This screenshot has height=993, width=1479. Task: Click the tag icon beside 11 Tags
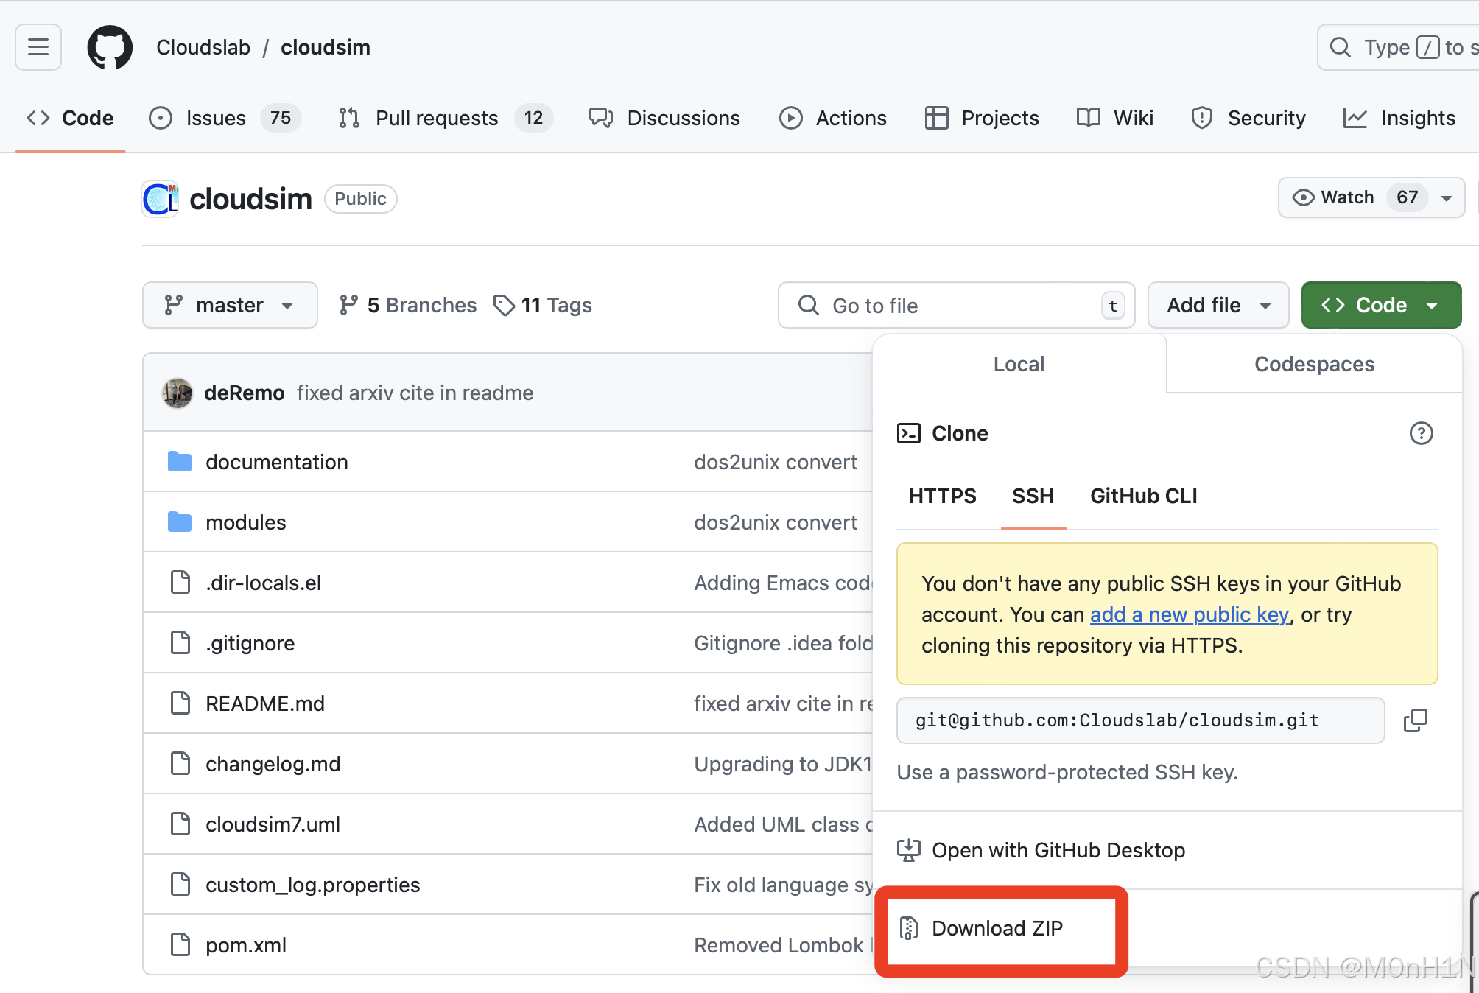[504, 304]
